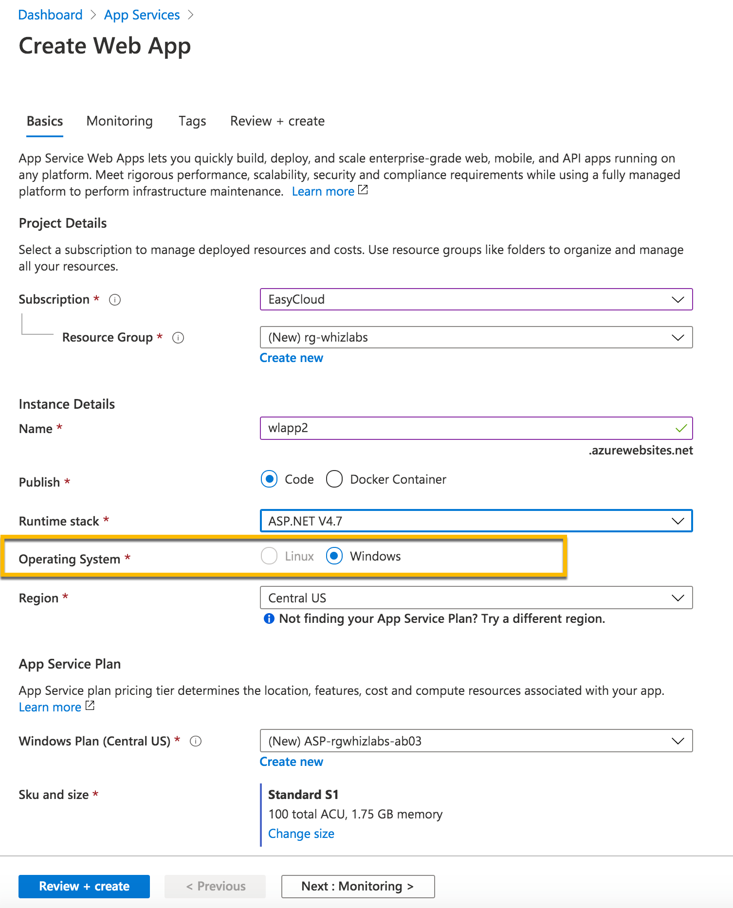733x908 pixels.
Task: Click the Previous button
Action: 215,887
